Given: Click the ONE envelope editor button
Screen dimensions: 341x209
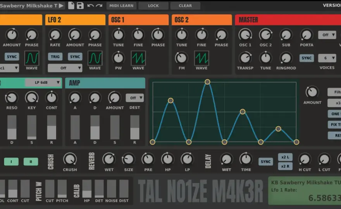Looking at the screenshot, I should 334,114.
